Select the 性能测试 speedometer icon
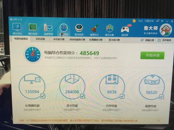The height and width of the screenshot is (130, 174). (64, 28)
